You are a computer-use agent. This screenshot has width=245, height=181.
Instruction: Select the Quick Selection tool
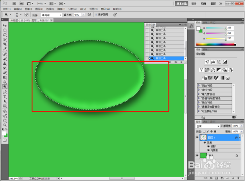point(5,40)
